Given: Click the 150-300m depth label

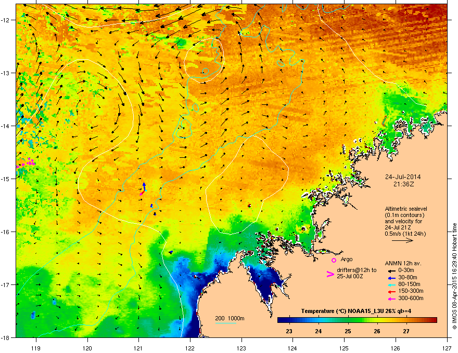Looking at the screenshot, I should pyautogui.click(x=411, y=291).
